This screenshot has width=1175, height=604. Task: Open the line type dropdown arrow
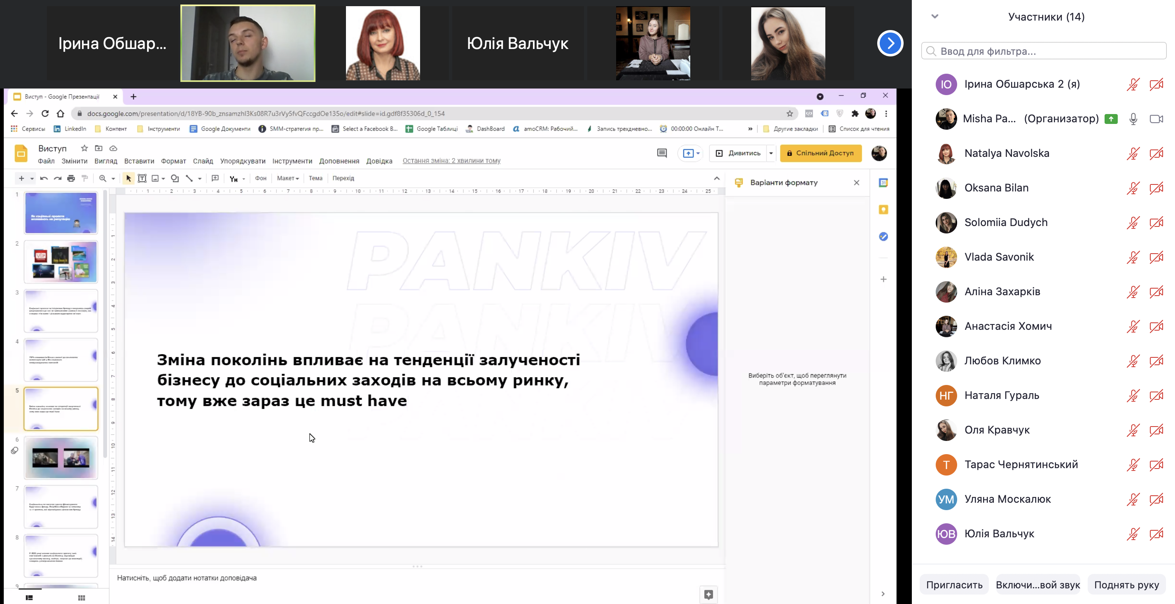click(200, 179)
